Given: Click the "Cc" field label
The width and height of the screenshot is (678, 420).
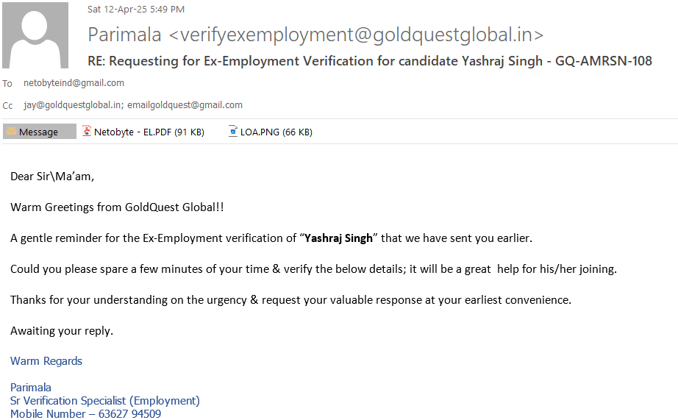Looking at the screenshot, I should 8,106.
